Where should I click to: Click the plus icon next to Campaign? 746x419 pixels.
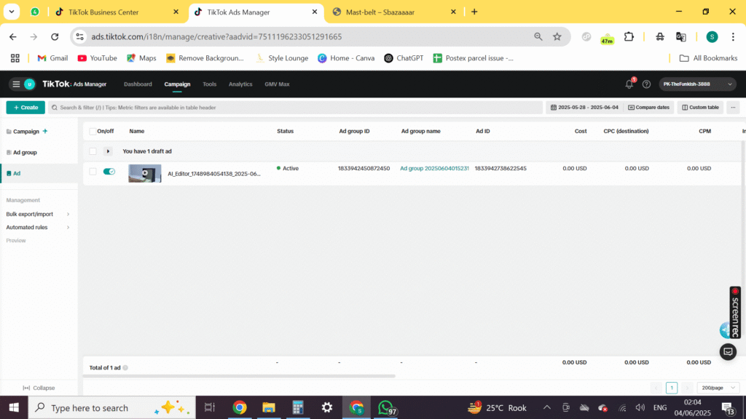[x=45, y=132]
